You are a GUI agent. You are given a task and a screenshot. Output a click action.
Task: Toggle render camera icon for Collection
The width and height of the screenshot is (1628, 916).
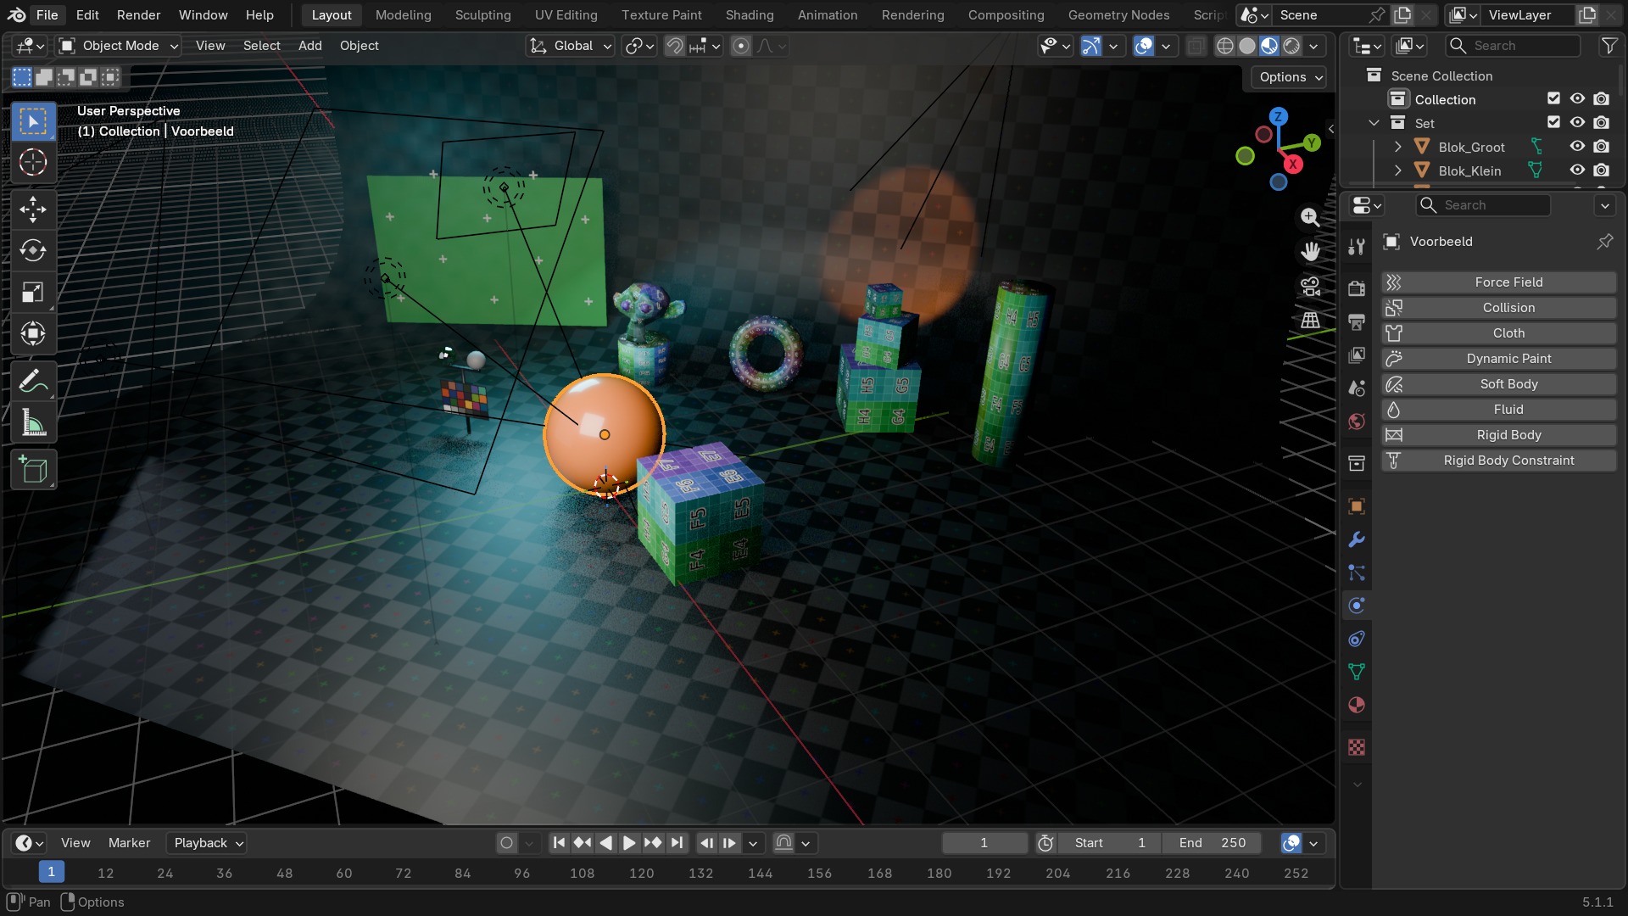click(1601, 99)
